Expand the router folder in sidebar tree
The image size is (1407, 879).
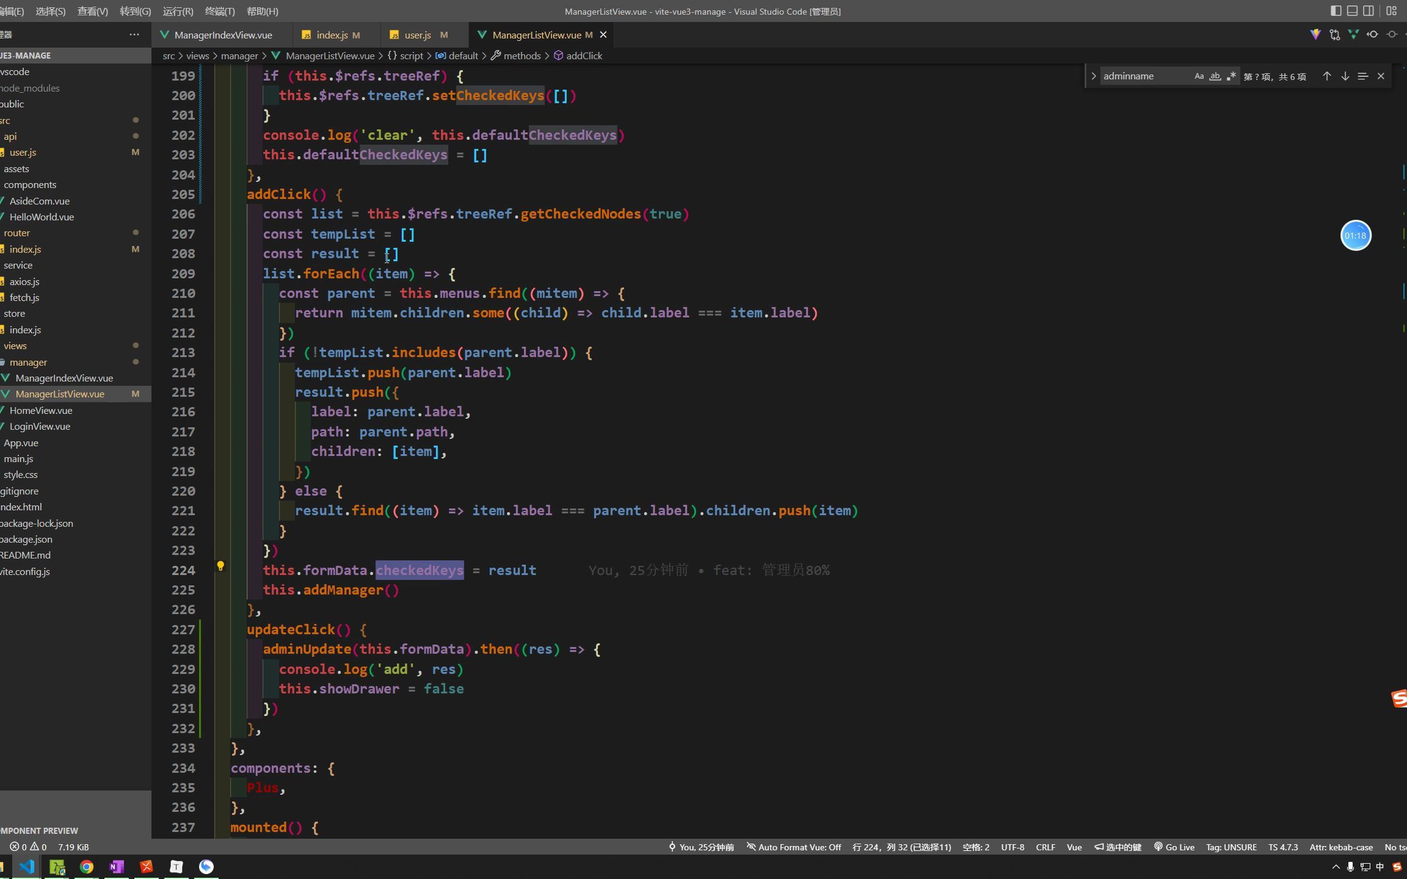coord(16,233)
